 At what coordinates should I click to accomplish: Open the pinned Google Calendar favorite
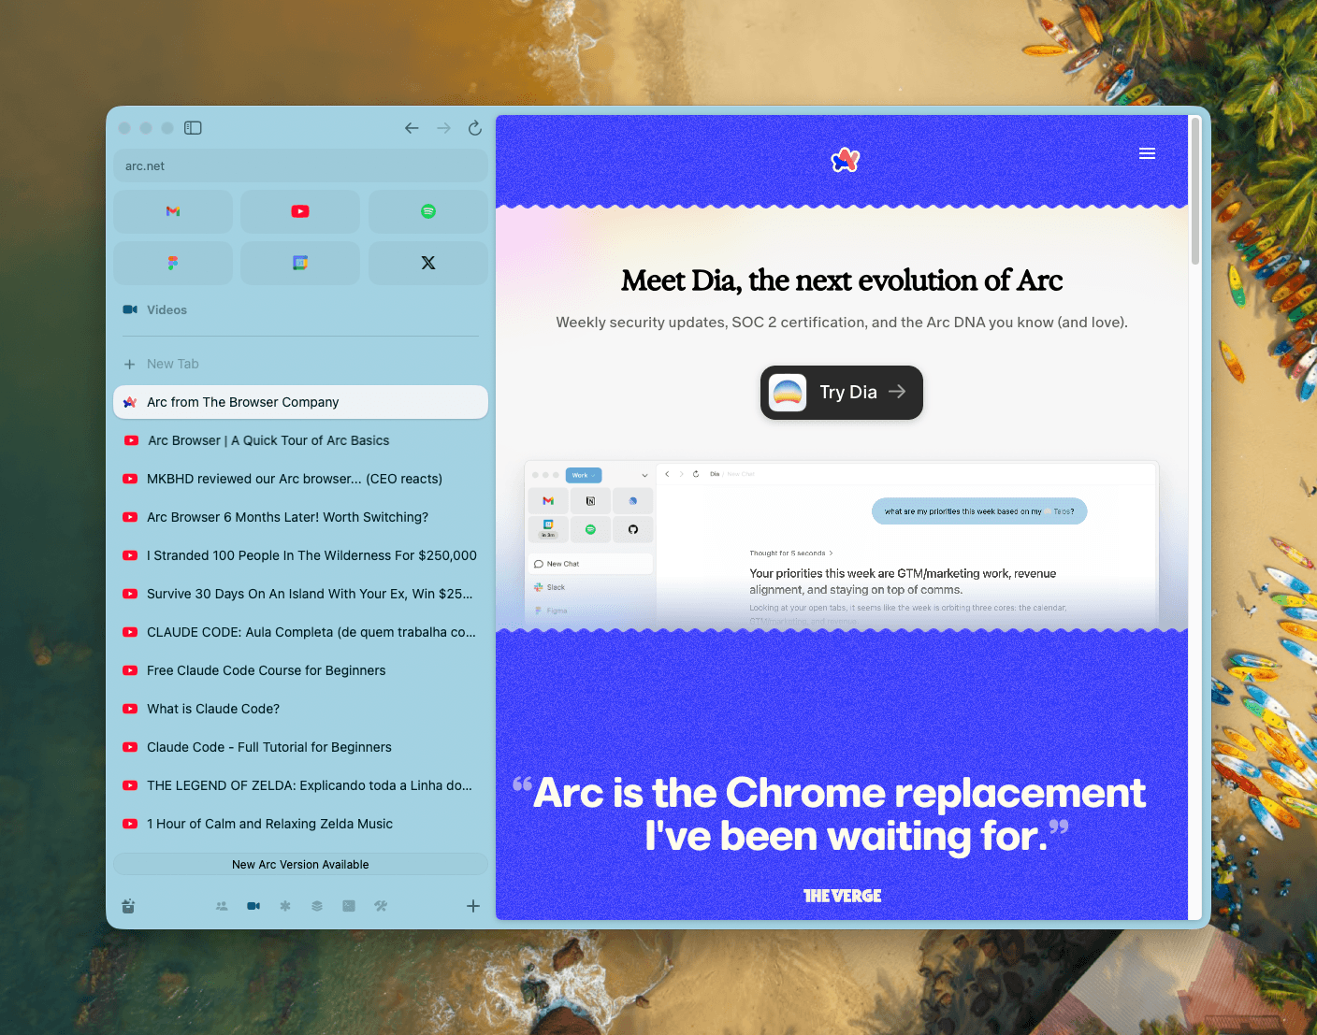(x=300, y=263)
